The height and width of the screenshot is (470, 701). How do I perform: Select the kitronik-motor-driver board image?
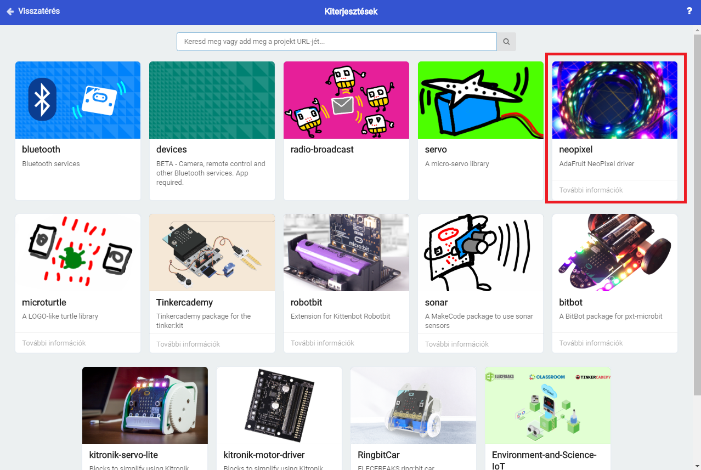pyautogui.click(x=279, y=405)
